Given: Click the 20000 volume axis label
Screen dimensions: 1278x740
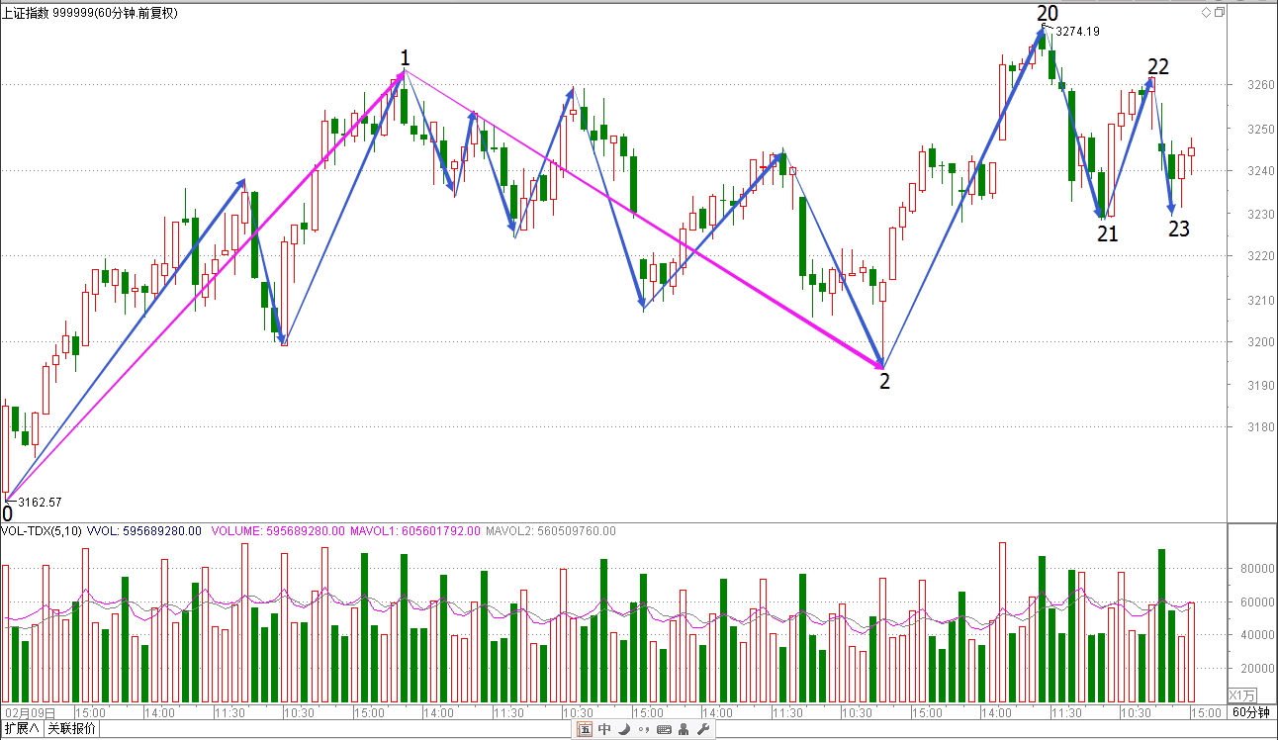Looking at the screenshot, I should 1259,669.
